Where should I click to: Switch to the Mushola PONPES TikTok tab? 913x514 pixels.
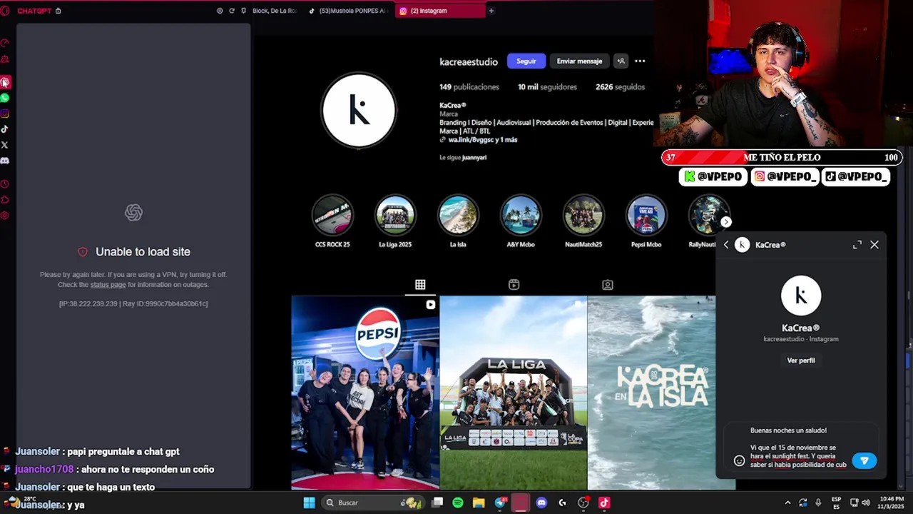pos(349,11)
